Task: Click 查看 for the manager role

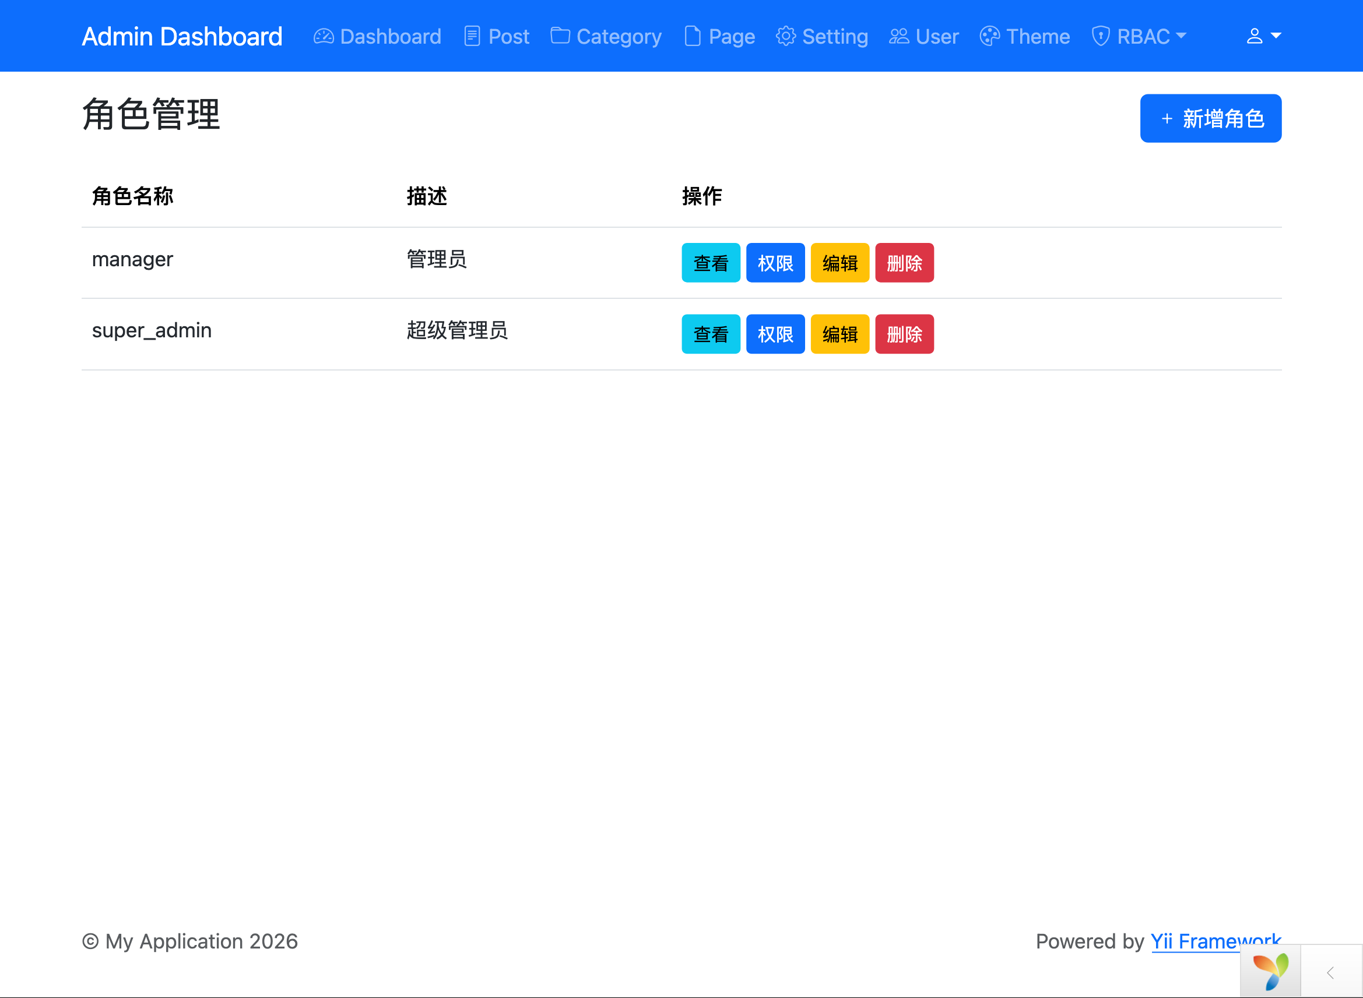Action: pos(711,263)
